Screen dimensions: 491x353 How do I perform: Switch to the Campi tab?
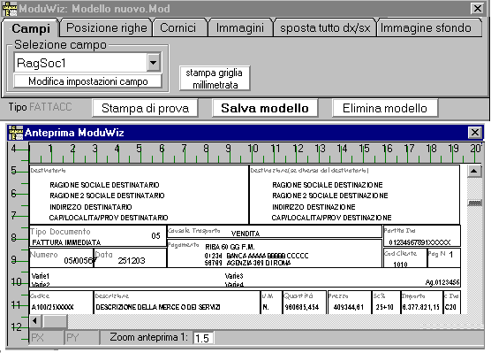coord(30,28)
